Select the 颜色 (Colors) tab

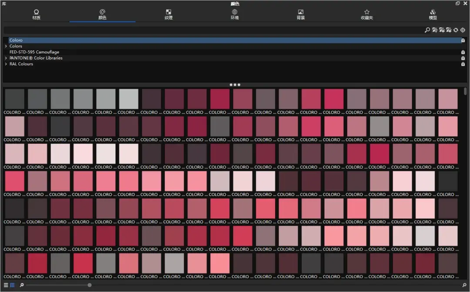(x=102, y=14)
